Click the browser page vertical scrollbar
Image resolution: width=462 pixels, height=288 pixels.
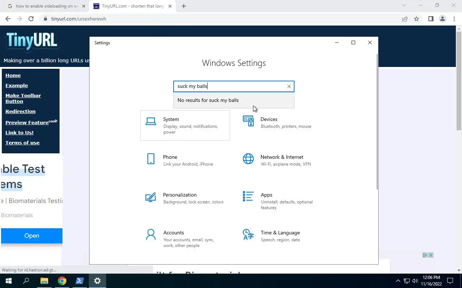click(459, 81)
